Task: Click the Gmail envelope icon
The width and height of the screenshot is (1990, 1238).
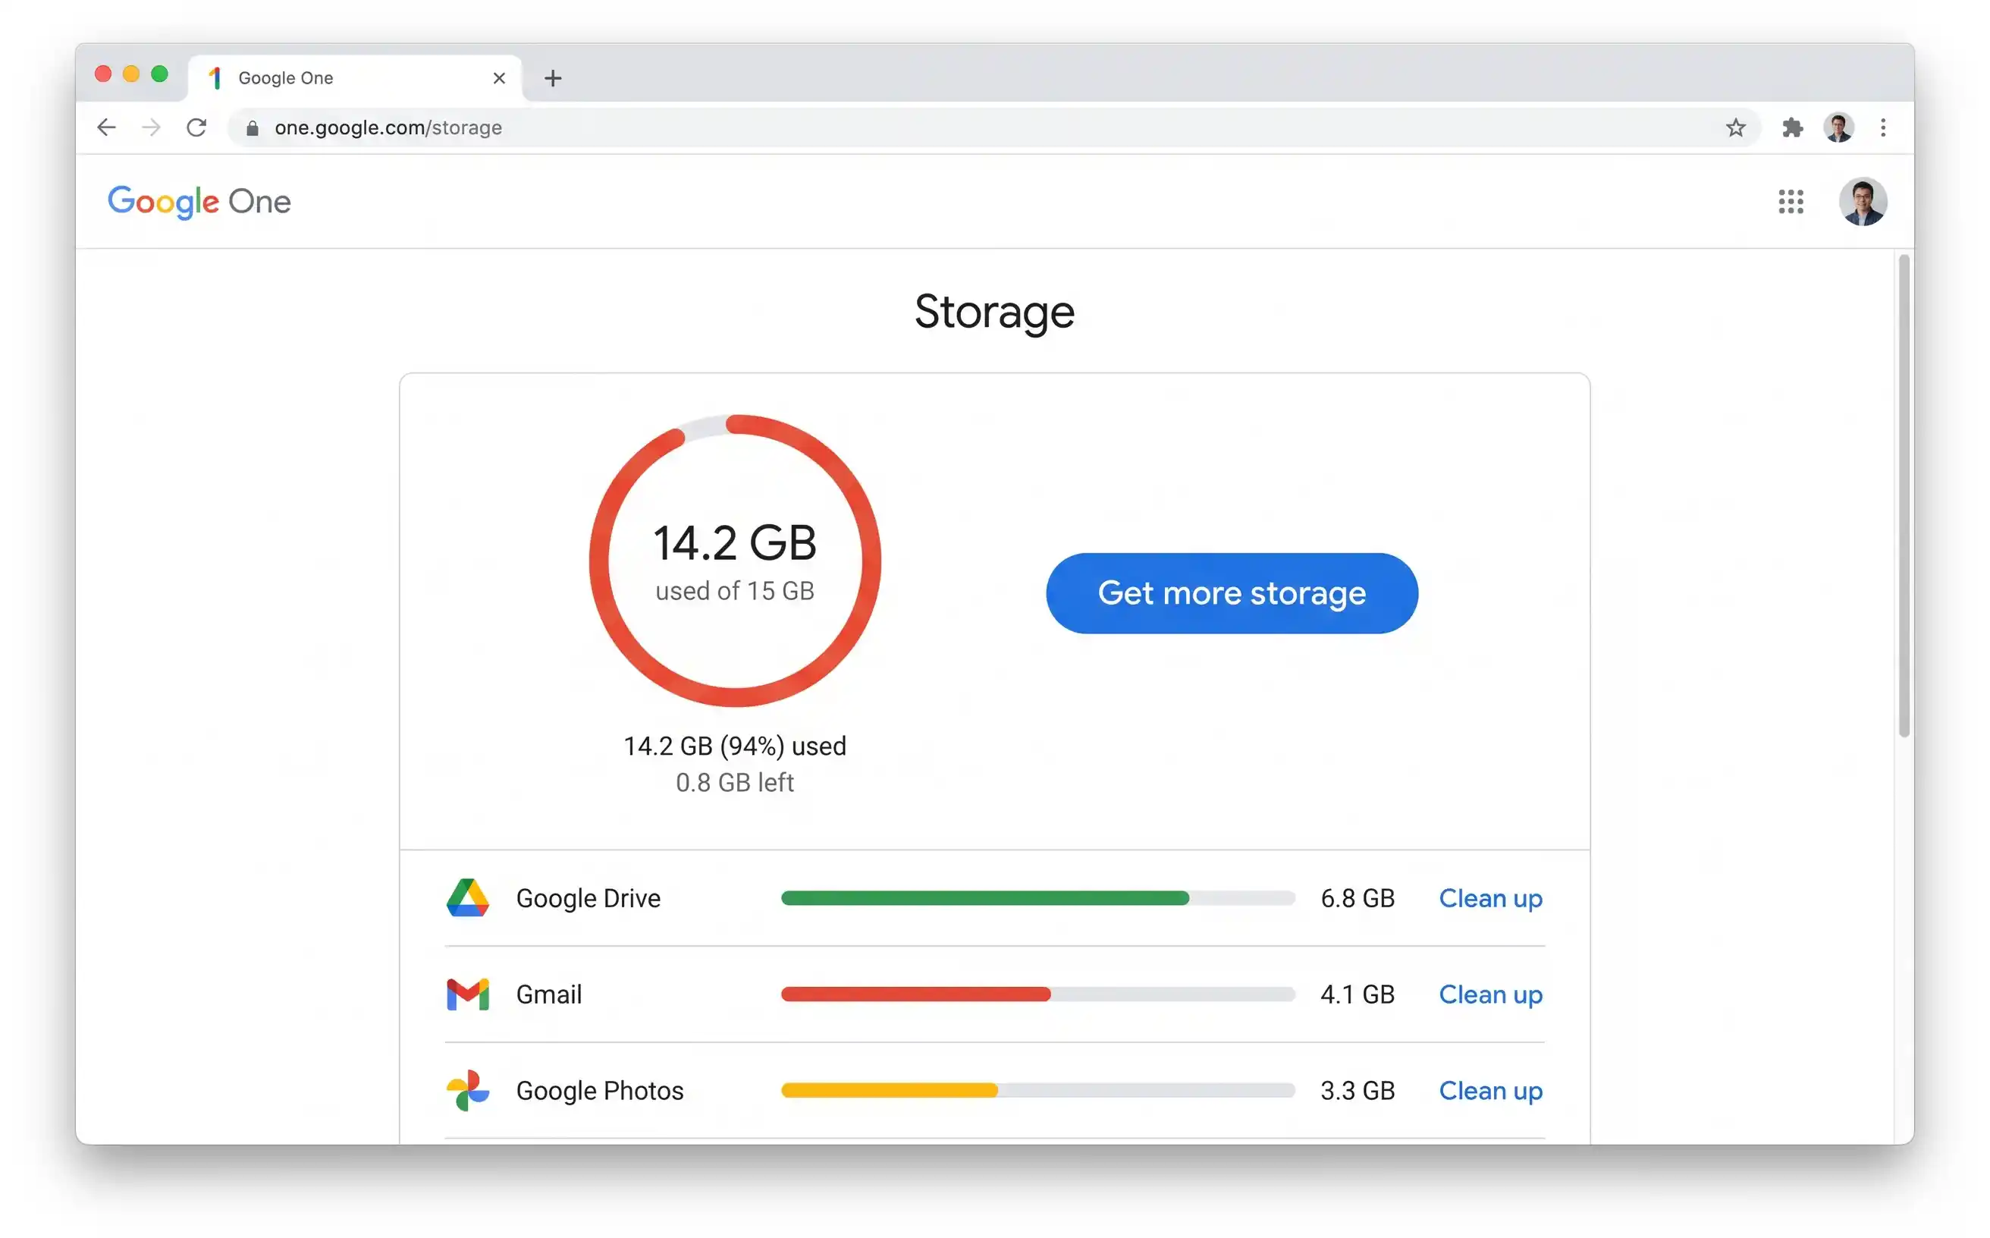Action: [467, 994]
